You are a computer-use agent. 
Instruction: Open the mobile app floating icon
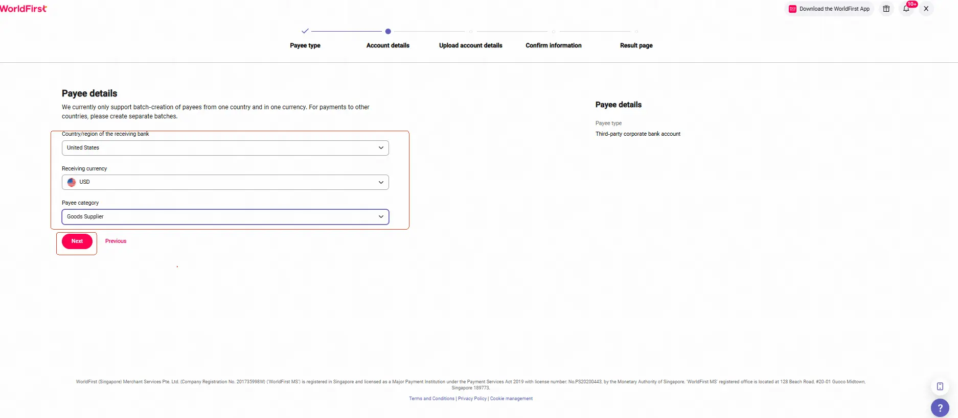(940, 386)
